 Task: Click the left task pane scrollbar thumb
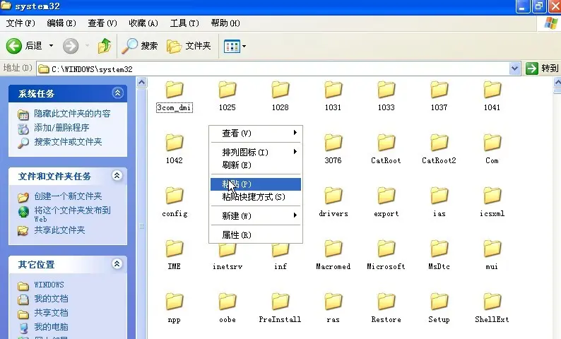click(142, 225)
